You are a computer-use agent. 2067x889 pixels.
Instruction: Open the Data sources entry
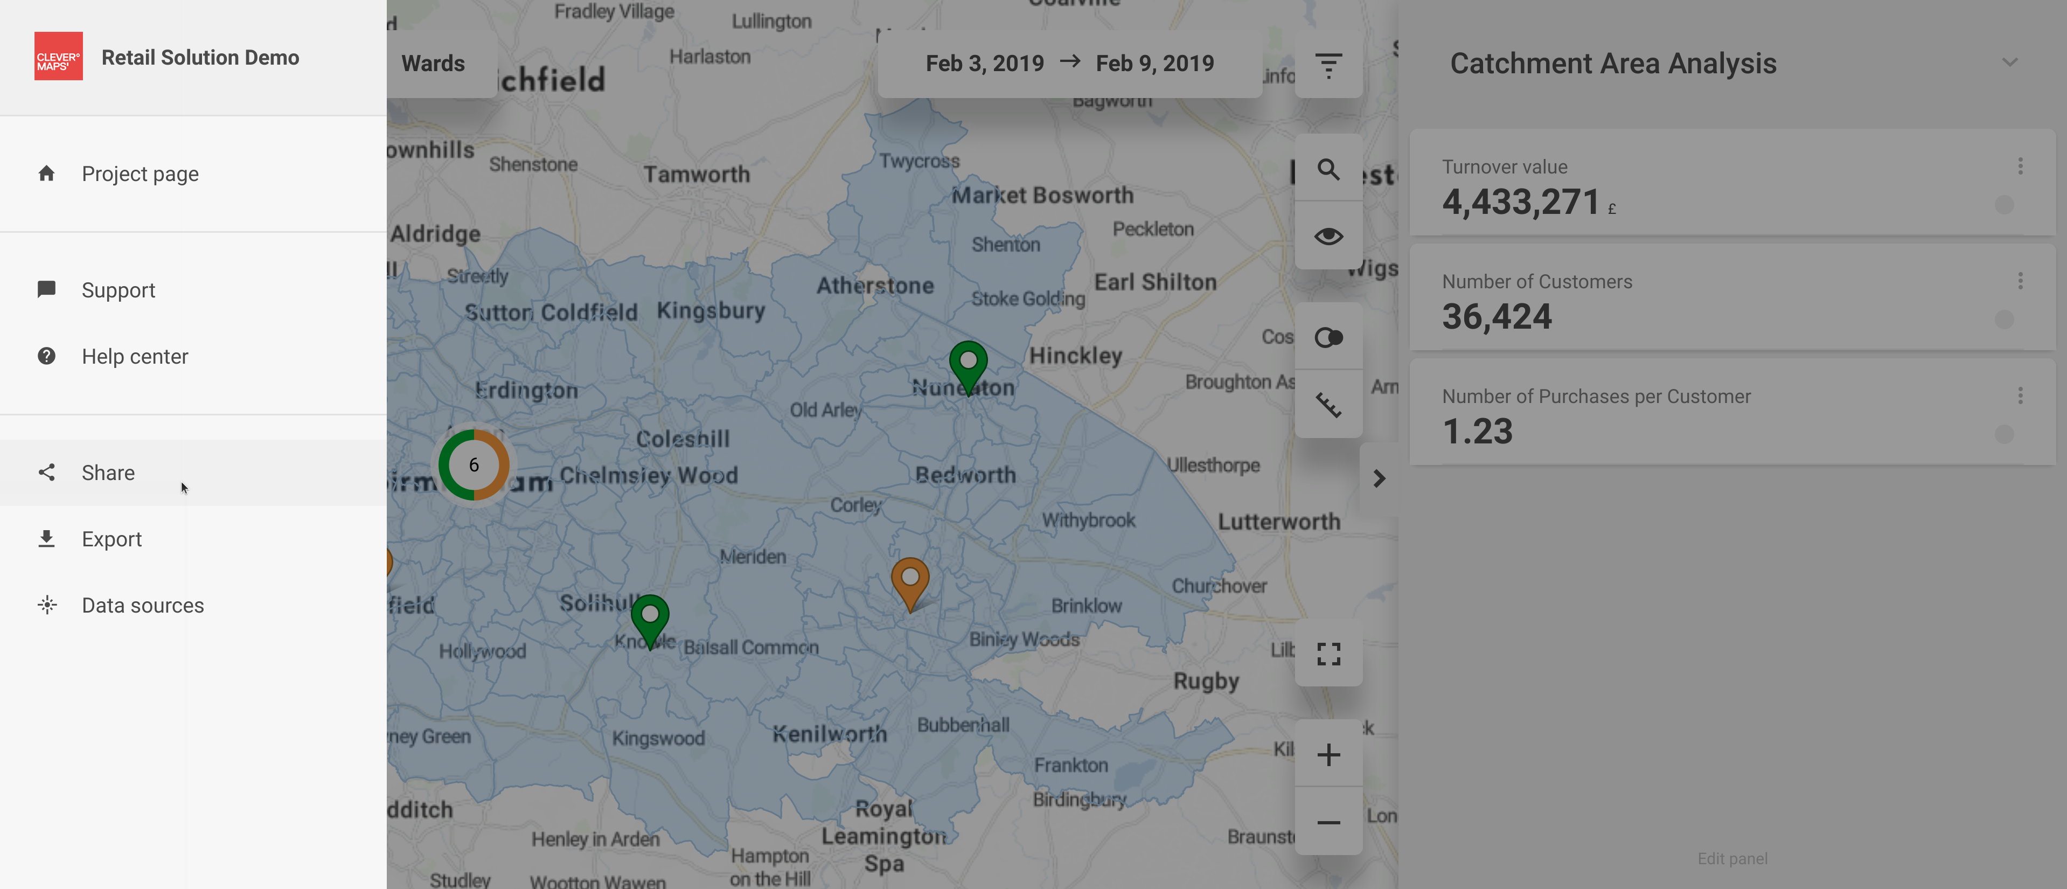pyautogui.click(x=142, y=606)
